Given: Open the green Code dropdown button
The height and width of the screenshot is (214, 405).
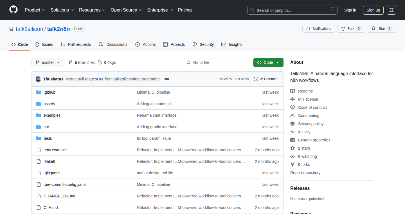Looking at the screenshot, I should [268, 62].
